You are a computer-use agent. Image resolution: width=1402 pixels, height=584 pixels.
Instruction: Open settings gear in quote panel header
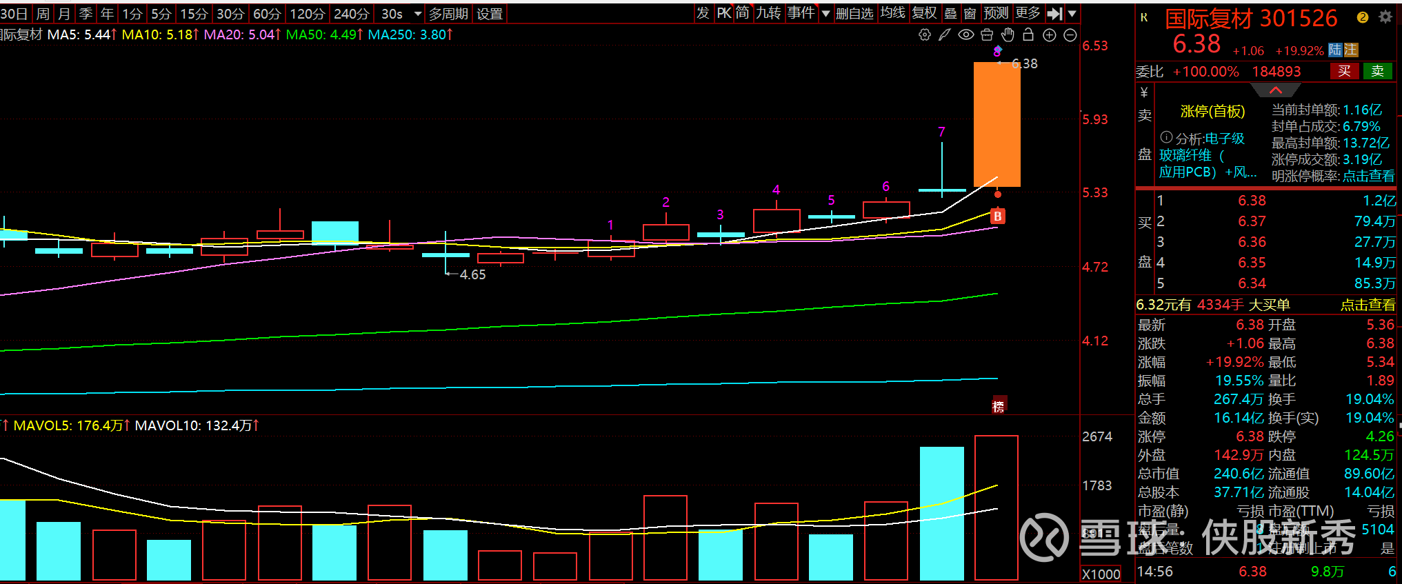click(x=1385, y=17)
